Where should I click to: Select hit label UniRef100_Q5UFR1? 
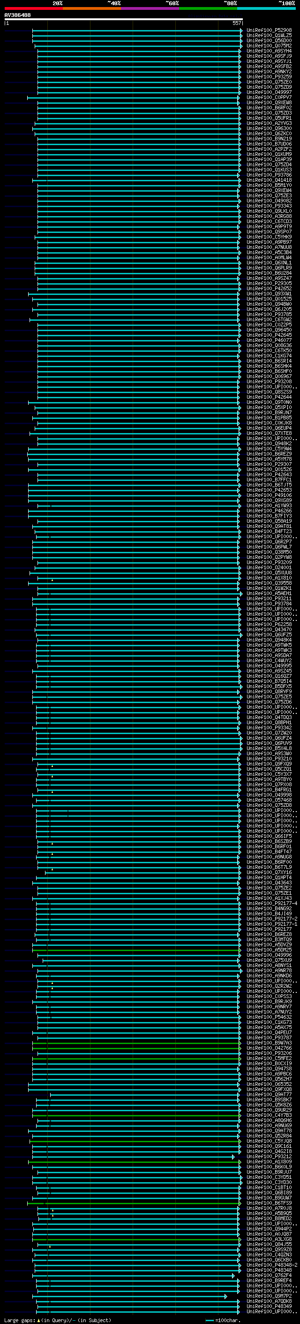tap(269, 118)
